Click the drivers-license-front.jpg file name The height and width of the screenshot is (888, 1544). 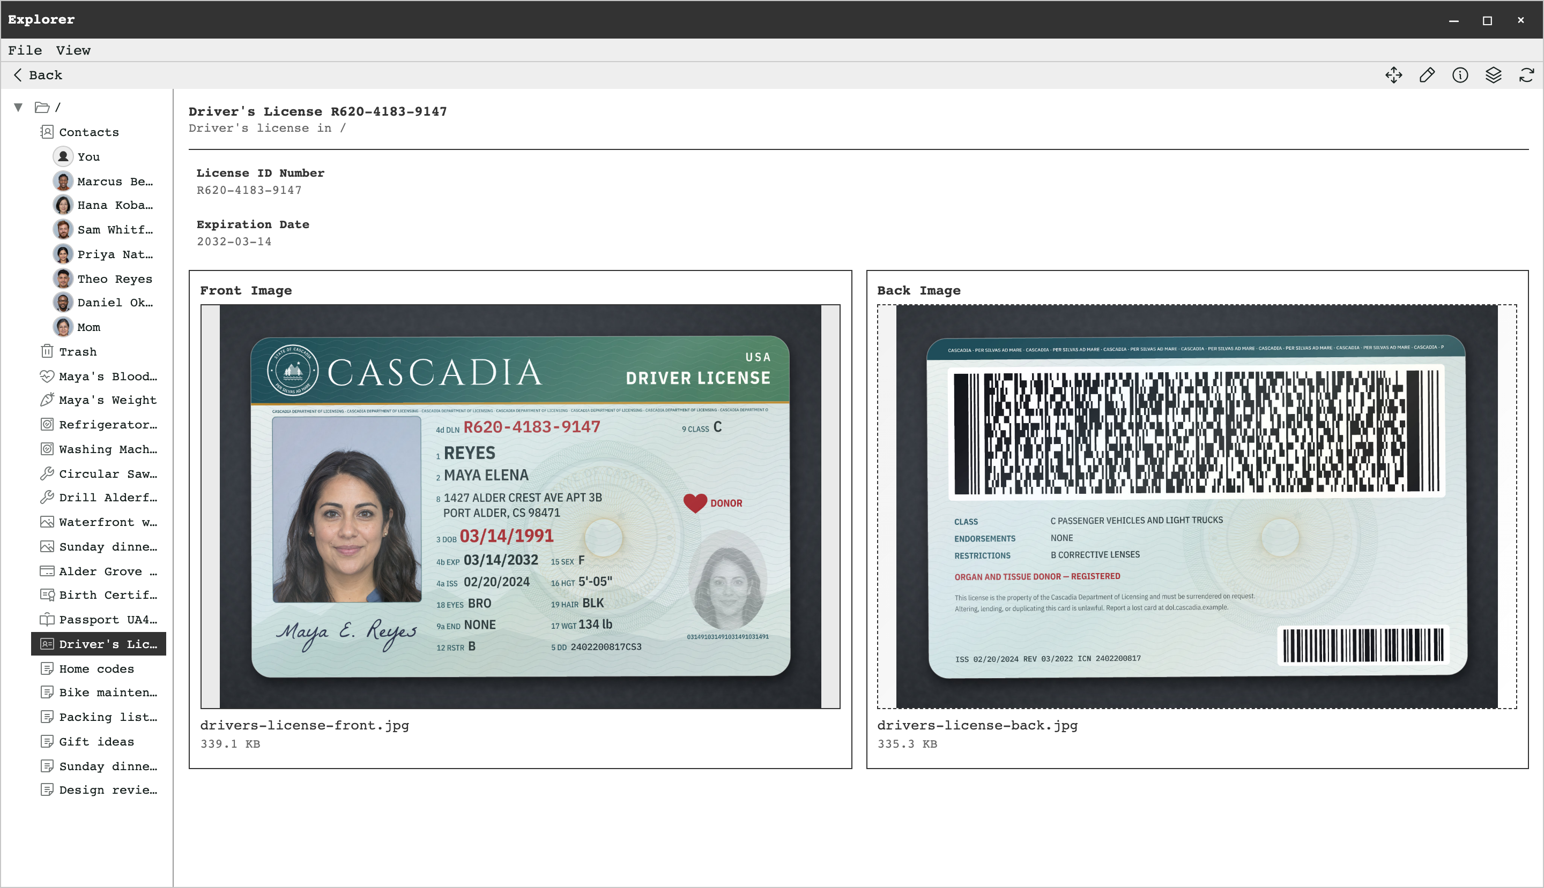(305, 725)
